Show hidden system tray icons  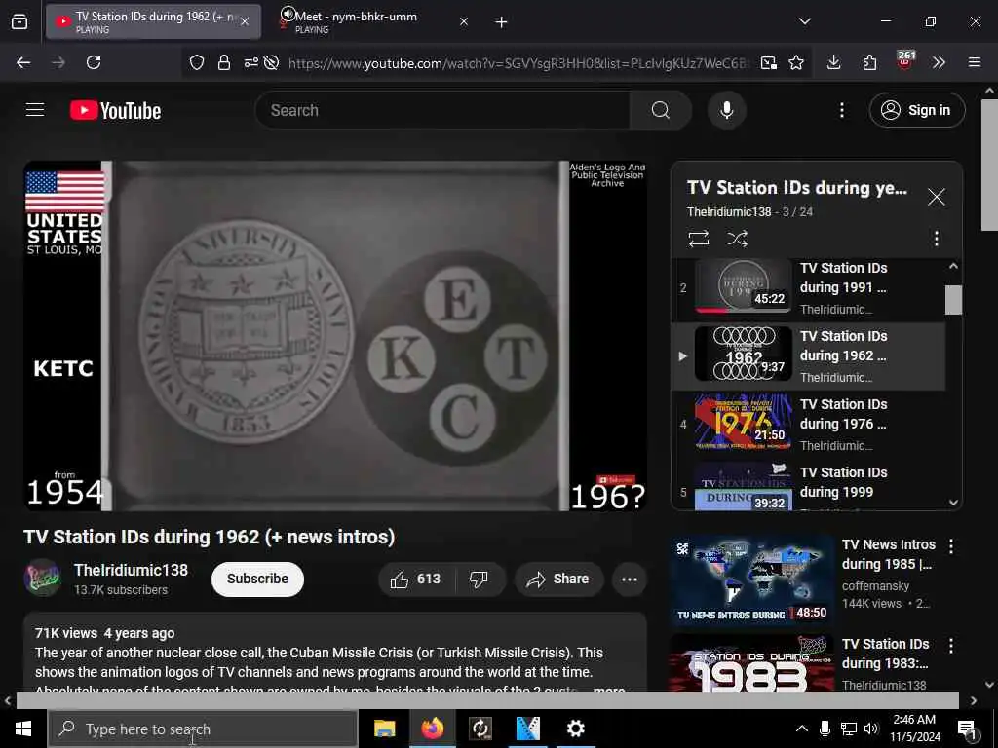point(801,729)
